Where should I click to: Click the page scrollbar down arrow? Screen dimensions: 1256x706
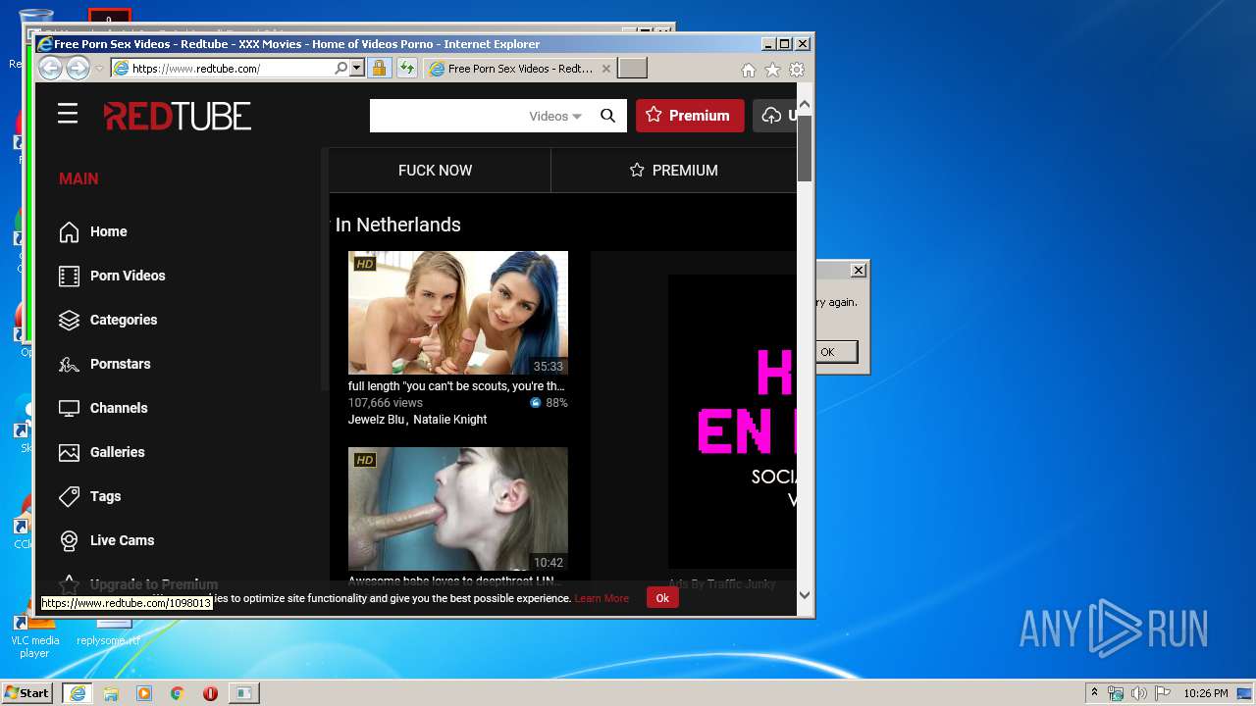click(805, 594)
